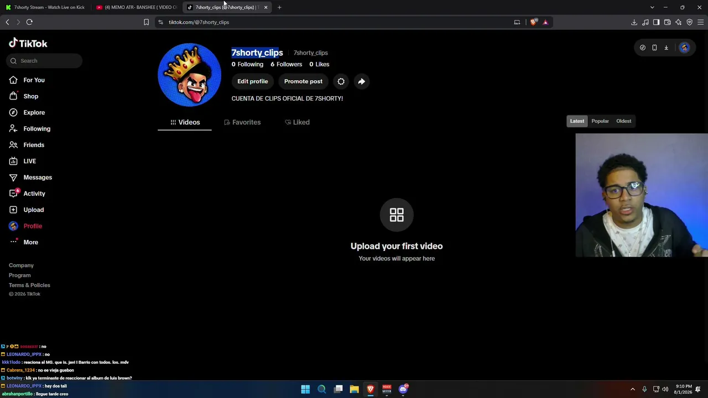The height and width of the screenshot is (398, 708).
Task: Toggle the browser sidebar panel
Action: 656,22
